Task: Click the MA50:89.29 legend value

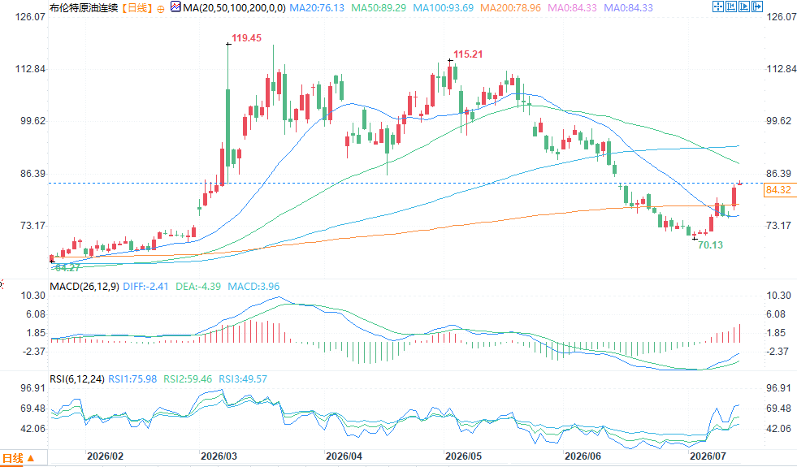Action: [x=379, y=7]
